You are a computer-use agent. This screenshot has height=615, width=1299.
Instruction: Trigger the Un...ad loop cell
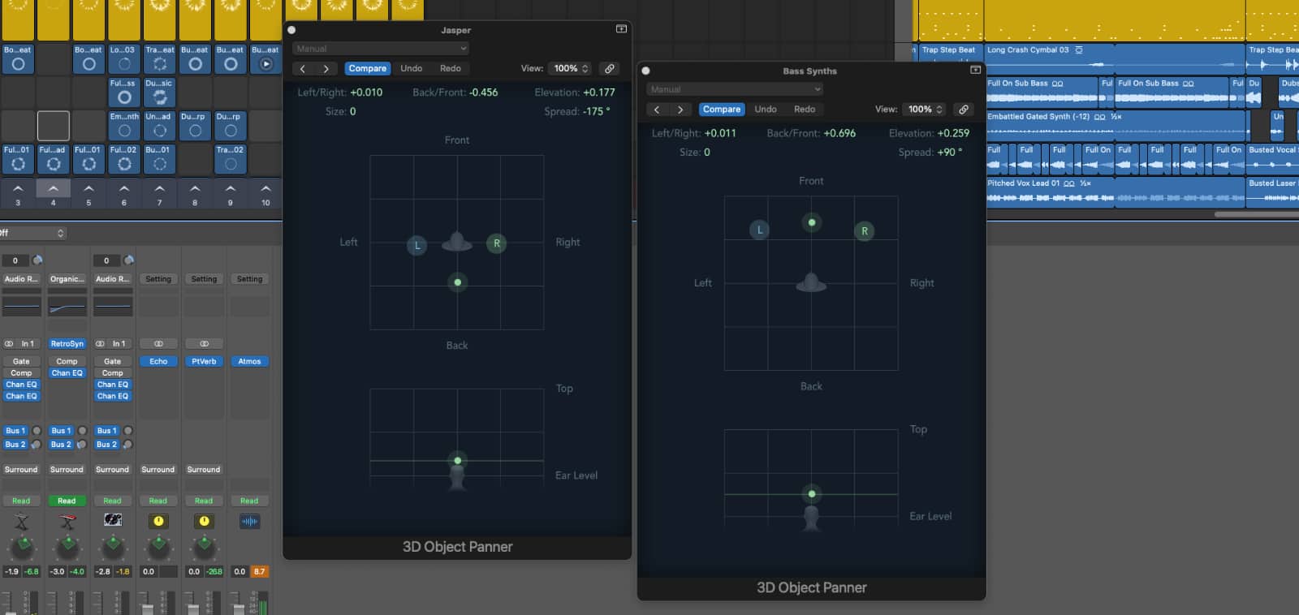point(160,126)
